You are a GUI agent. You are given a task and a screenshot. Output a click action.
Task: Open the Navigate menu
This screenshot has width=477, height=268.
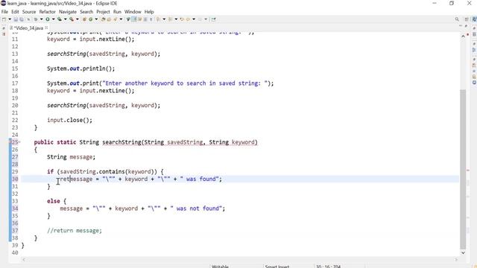[68, 12]
